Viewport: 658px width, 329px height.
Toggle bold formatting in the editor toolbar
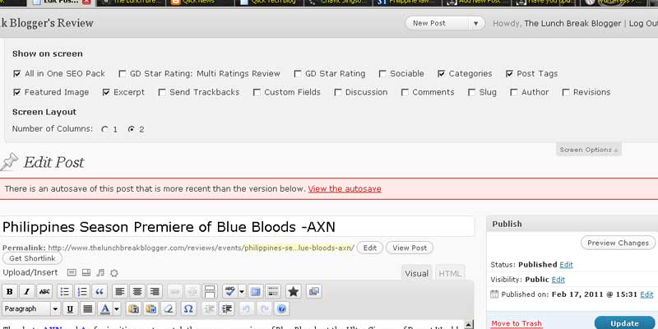(x=10, y=291)
